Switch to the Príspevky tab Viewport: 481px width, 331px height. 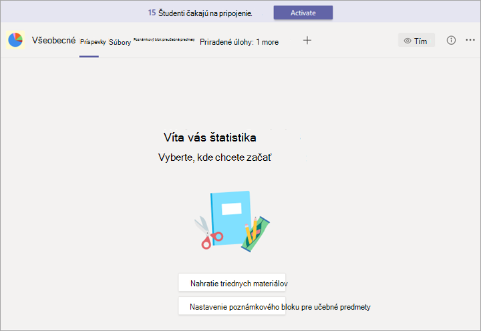click(x=93, y=41)
